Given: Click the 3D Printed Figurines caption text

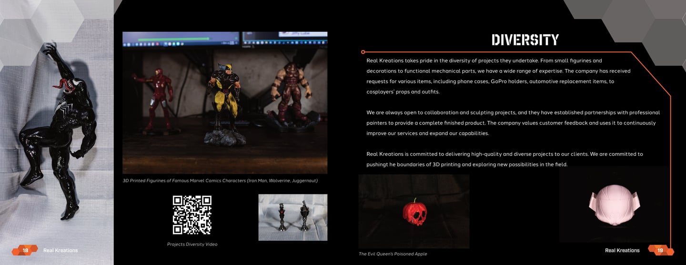Looking at the screenshot, I should [x=220, y=181].
